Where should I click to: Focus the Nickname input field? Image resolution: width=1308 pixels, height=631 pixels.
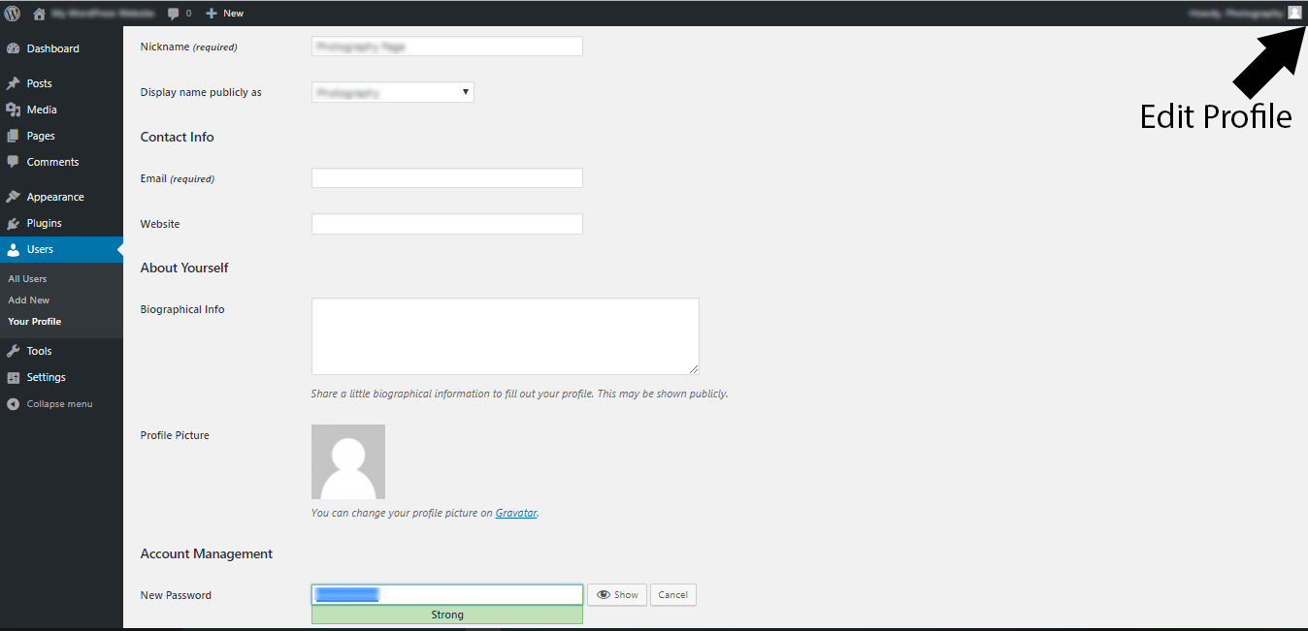(447, 47)
